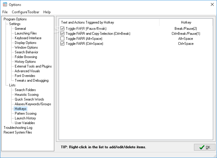Select the Lists tree node
The height and width of the screenshot is (158, 217).
pos(12,85)
